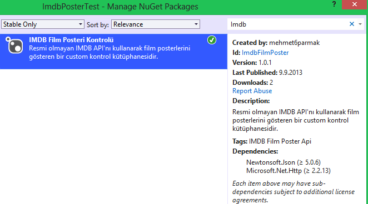The height and width of the screenshot is (204, 368).
Task: Expand the search history arrow
Action: coord(360,24)
